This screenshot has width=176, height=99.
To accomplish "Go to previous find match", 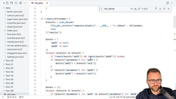I will (156, 9).
